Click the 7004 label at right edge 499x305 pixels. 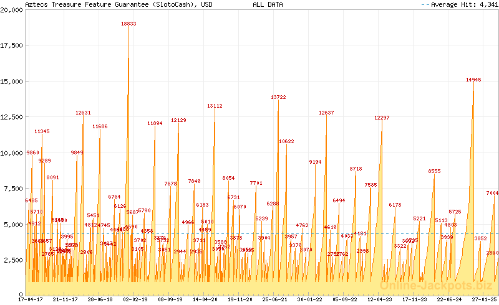pyautogui.click(x=492, y=193)
